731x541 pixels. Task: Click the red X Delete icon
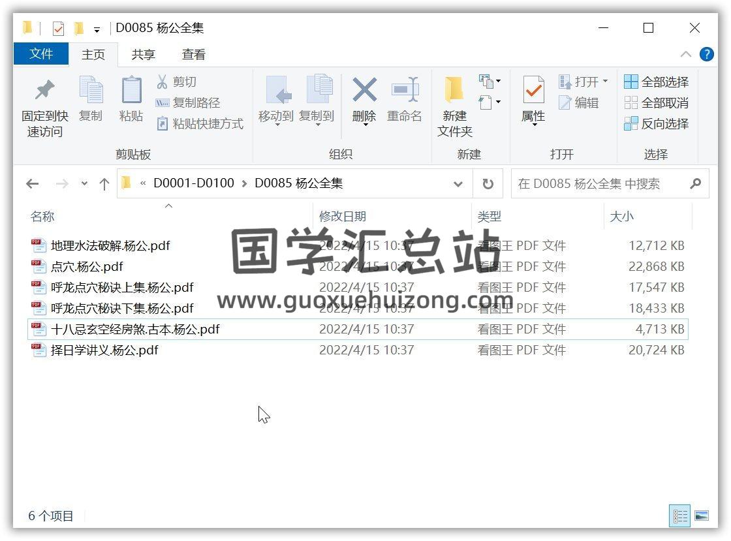[x=364, y=89]
